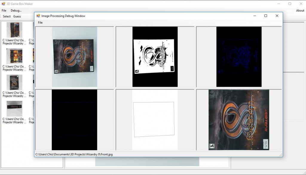Click the original tilted box photo panel
Viewport: 306px width, 175px height.
point(74,57)
